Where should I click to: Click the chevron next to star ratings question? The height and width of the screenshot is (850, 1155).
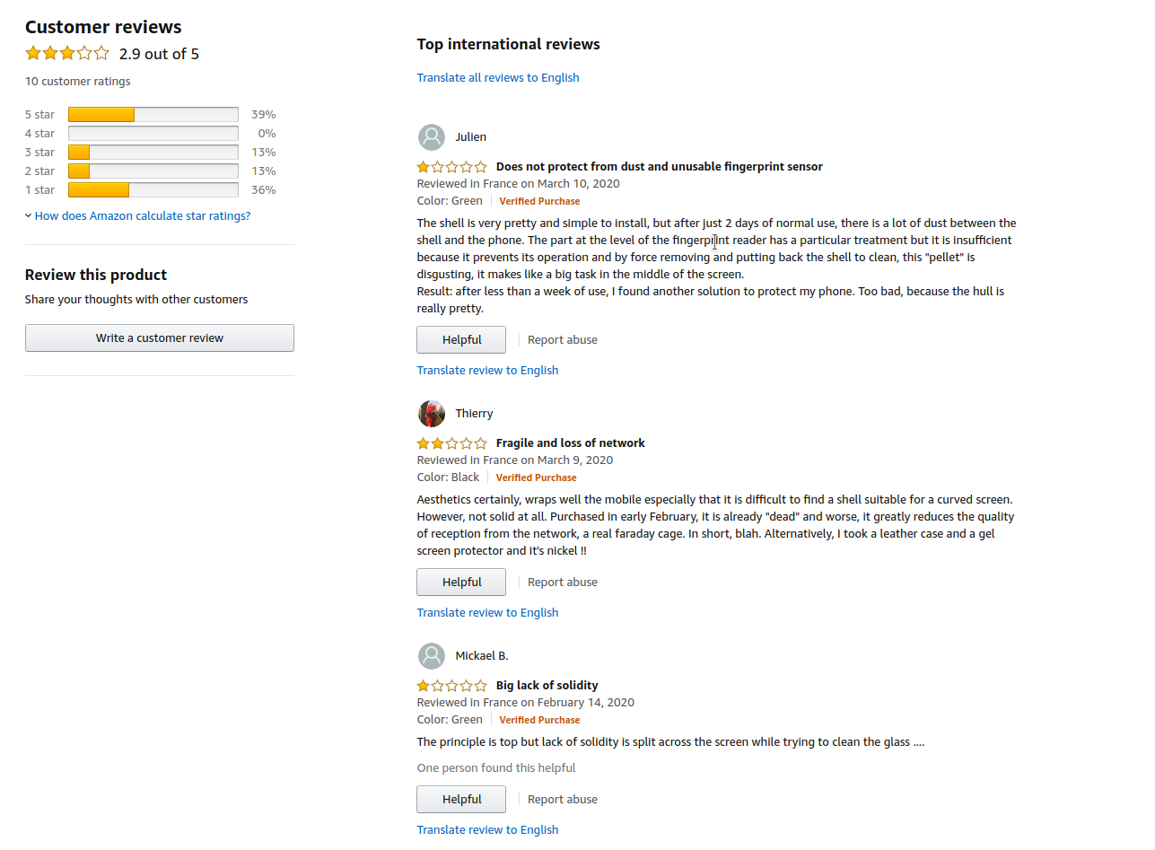[29, 216]
